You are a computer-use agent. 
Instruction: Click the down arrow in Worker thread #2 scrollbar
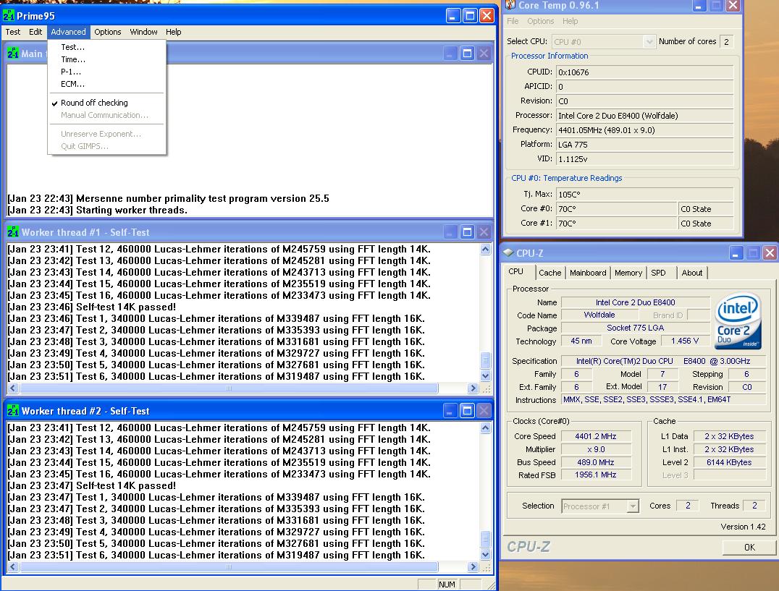[x=485, y=555]
